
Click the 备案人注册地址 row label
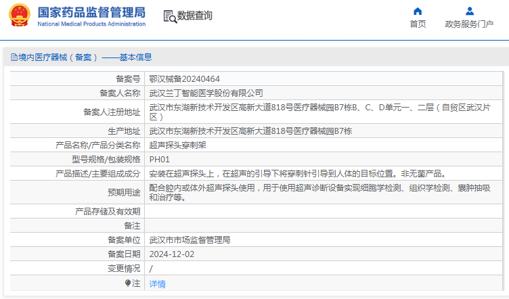(112, 112)
